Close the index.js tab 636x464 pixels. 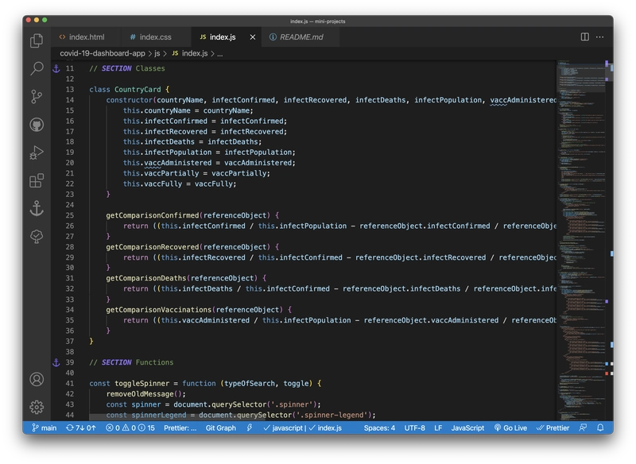tap(253, 37)
